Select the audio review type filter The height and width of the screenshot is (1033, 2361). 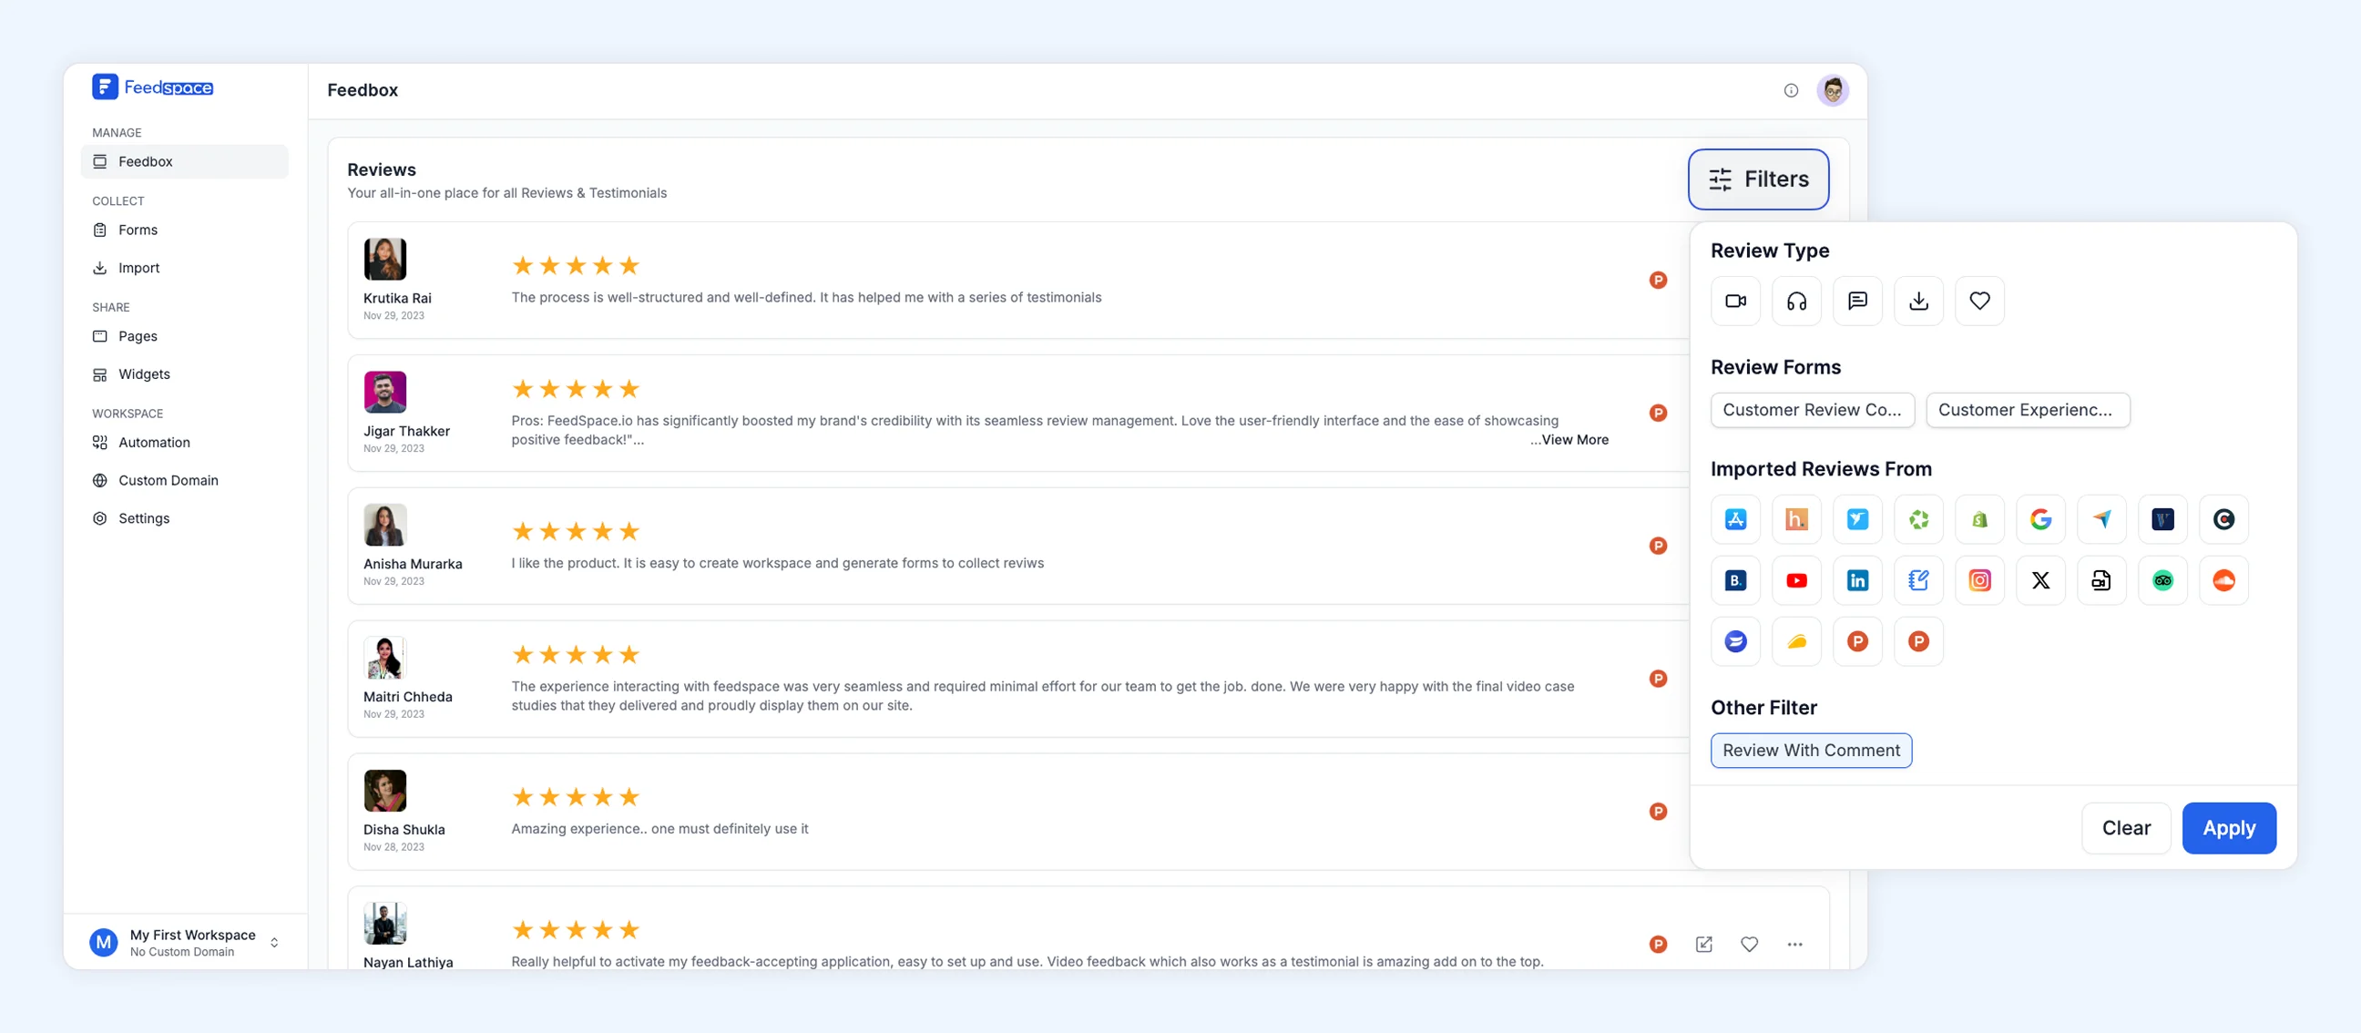click(1796, 301)
